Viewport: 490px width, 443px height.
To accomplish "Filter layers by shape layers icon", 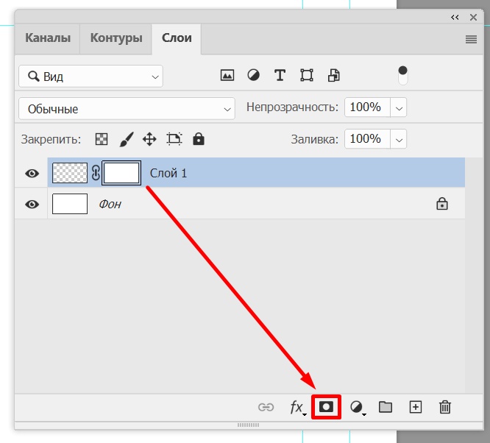I will click(307, 75).
